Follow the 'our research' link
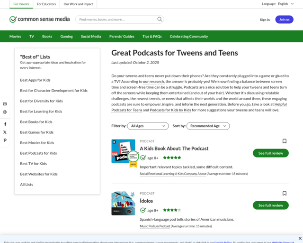Image resolution: width=303 pixels, height=243 pixels. [x=153, y=82]
